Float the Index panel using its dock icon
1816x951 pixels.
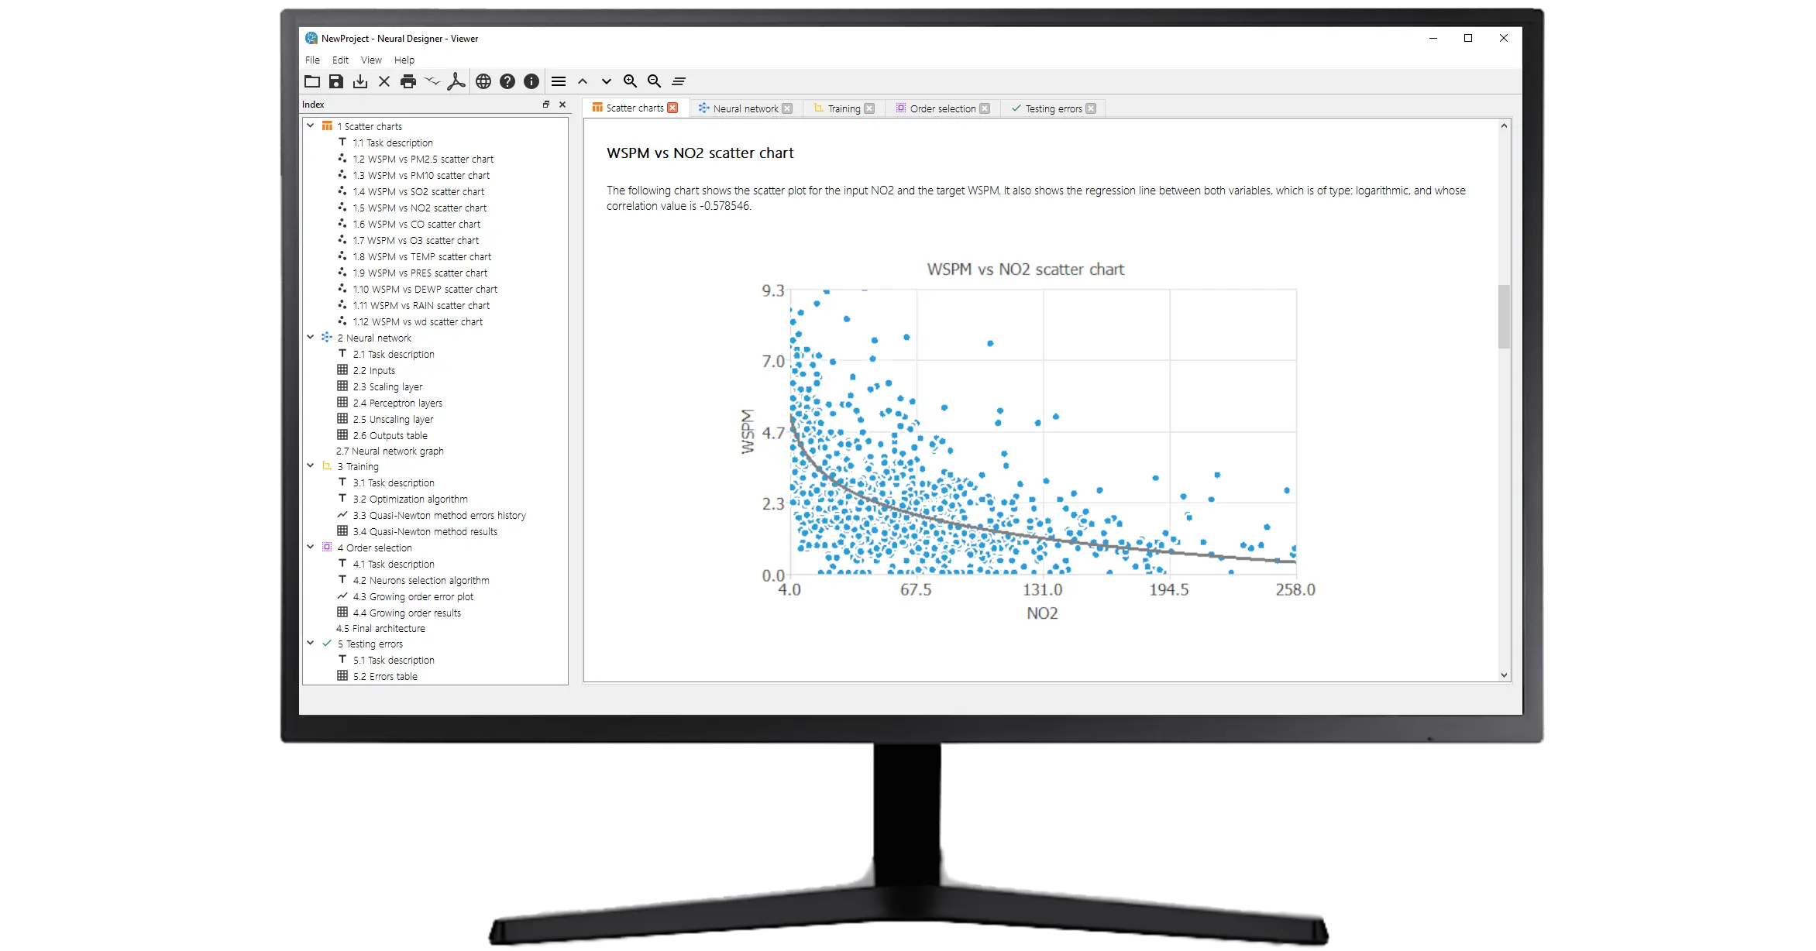click(x=546, y=104)
